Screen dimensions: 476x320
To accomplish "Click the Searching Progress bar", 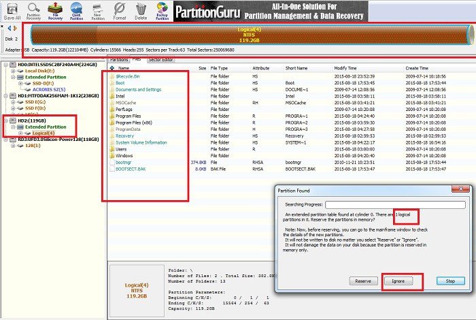I will 395,205.
